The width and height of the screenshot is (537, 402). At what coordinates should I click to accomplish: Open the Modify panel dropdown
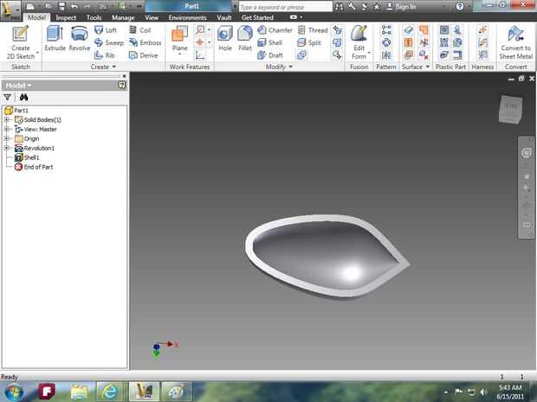[x=279, y=67]
